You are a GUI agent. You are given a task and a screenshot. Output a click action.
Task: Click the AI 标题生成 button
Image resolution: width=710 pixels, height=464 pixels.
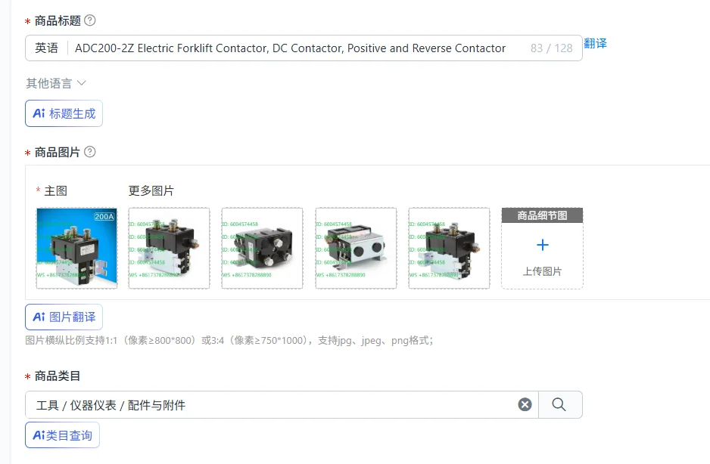point(64,113)
